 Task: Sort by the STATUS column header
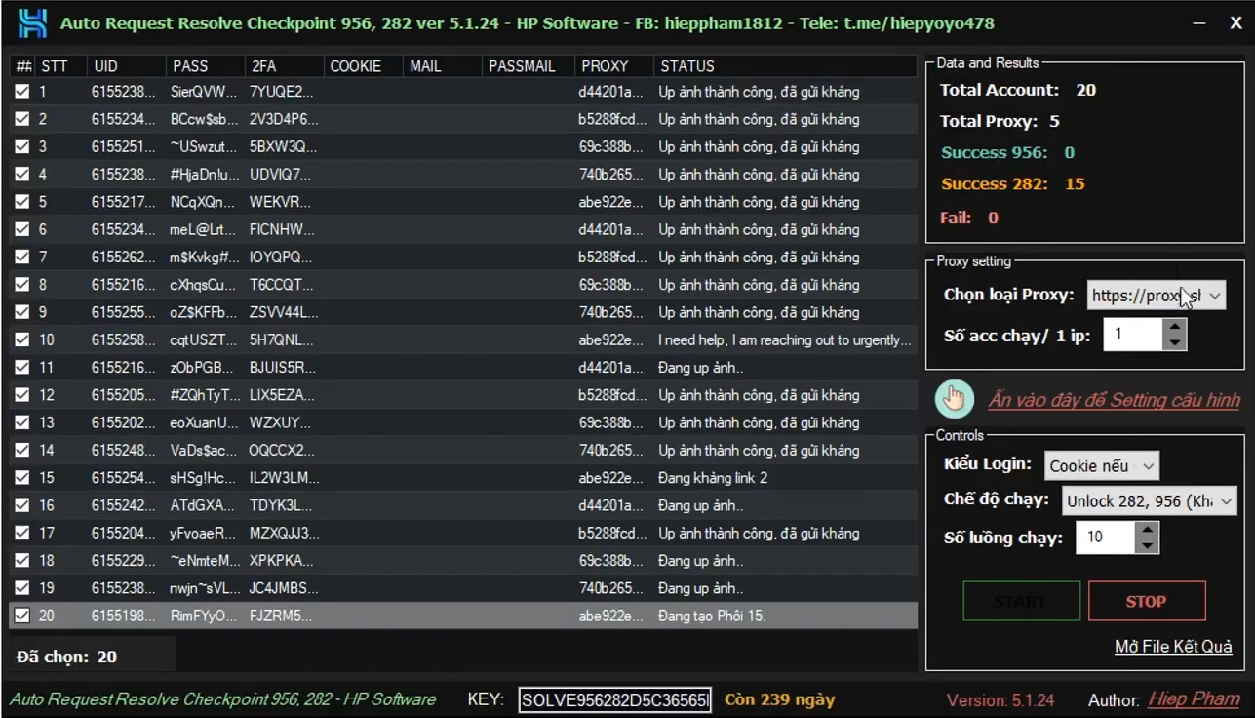[687, 66]
